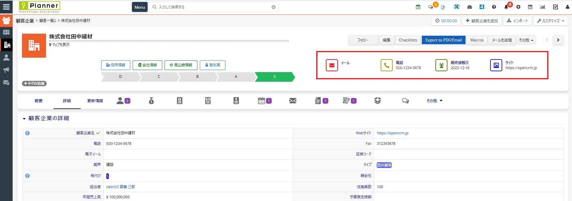Open the https://opencrm.jp Web site link
This screenshot has width=572, height=201.
point(392,133)
